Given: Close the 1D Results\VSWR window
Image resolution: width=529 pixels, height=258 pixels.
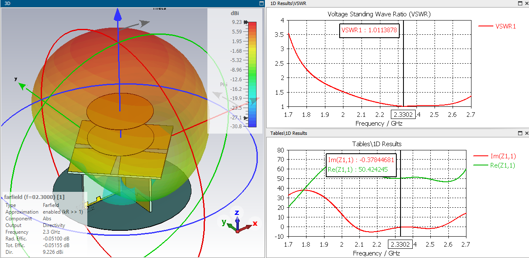Looking at the screenshot, I should tap(526, 3).
